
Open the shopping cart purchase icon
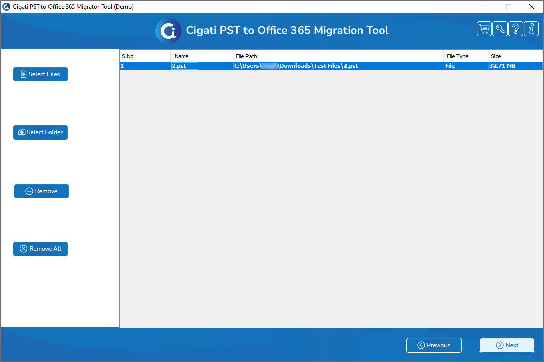tap(484, 29)
